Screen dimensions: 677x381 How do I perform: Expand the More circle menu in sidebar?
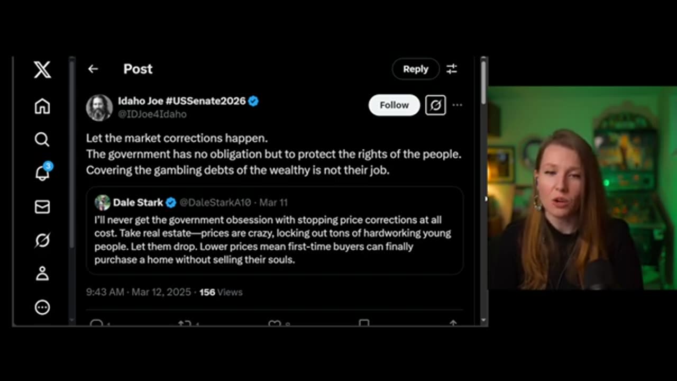pos(42,307)
